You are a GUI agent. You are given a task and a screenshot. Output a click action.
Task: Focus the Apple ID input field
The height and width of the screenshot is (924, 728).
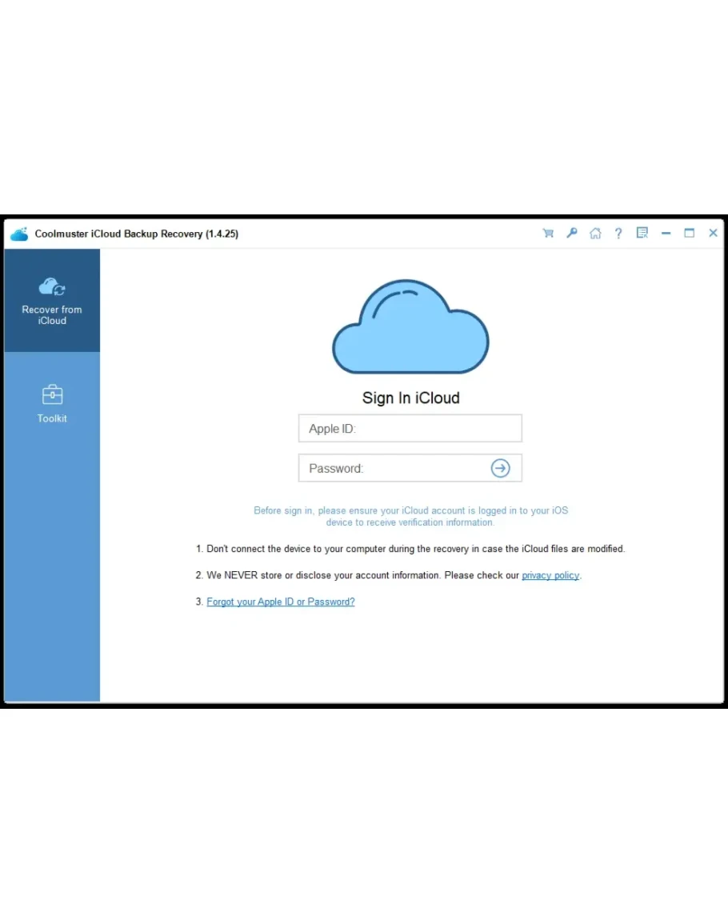pyautogui.click(x=410, y=429)
